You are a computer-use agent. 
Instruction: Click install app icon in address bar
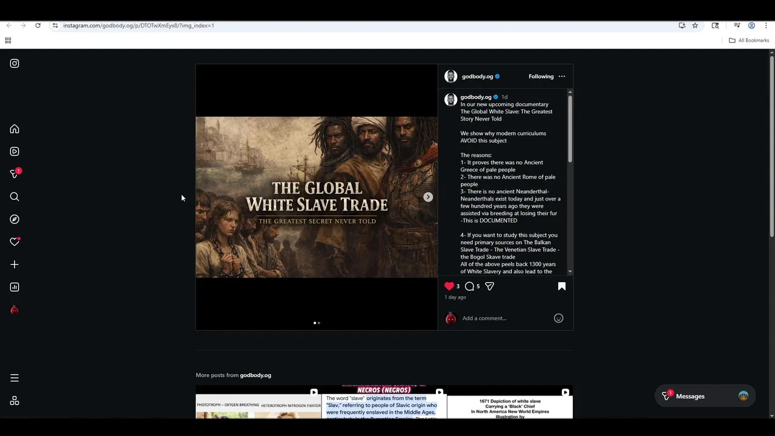682,25
